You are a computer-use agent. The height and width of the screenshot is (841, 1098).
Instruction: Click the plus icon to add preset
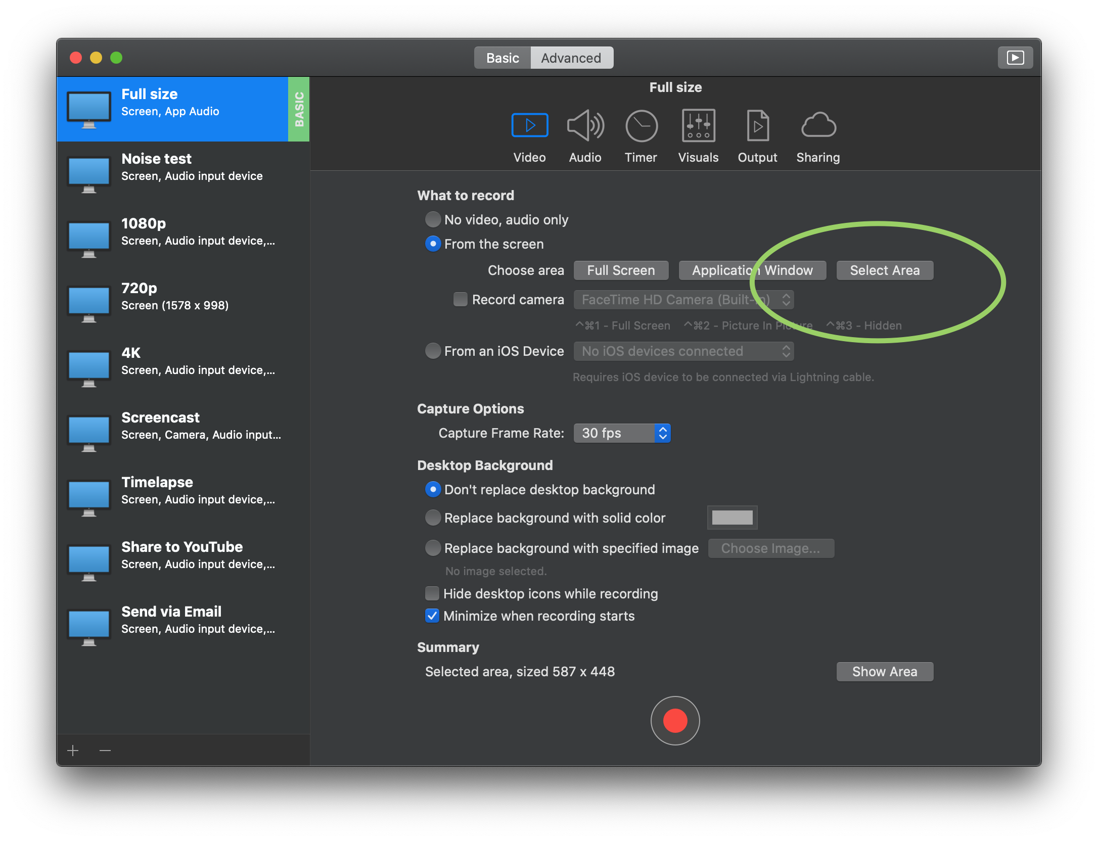73,751
